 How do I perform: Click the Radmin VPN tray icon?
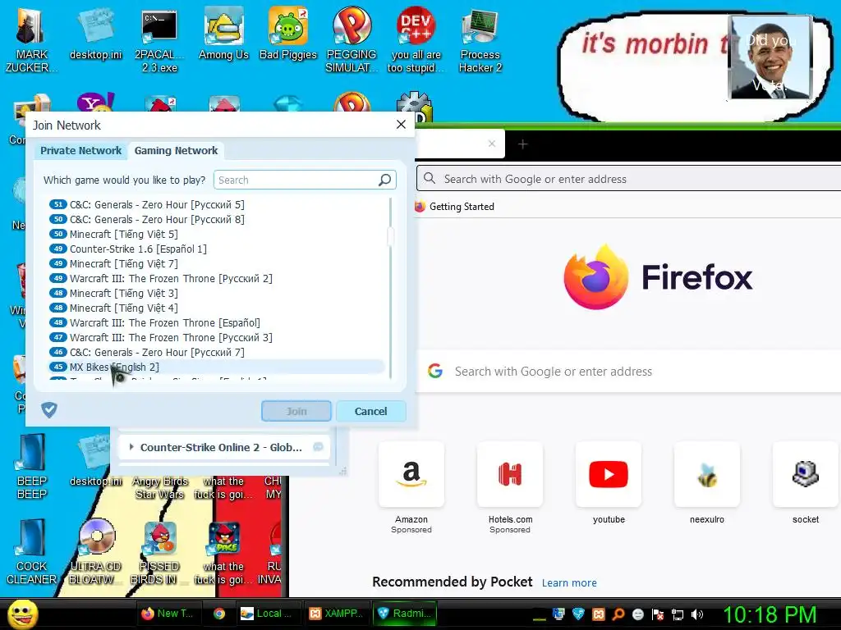(x=578, y=614)
